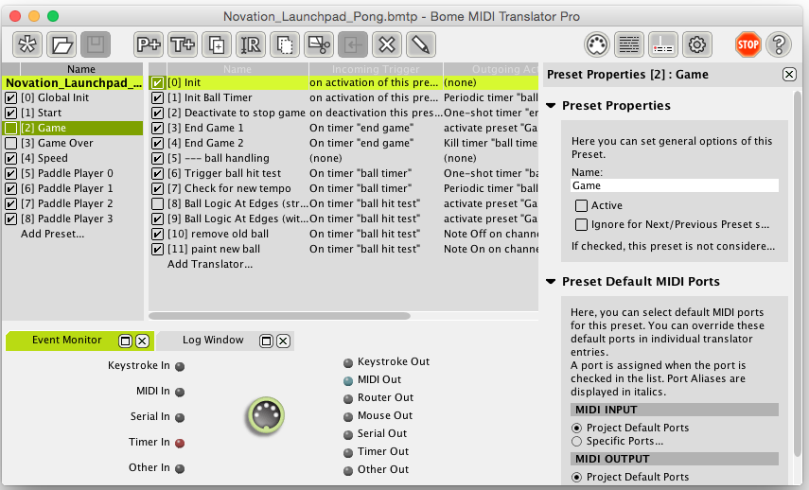Select the [5] --- ball handling translator
Screen dimensions: 809x490
tap(343, 158)
